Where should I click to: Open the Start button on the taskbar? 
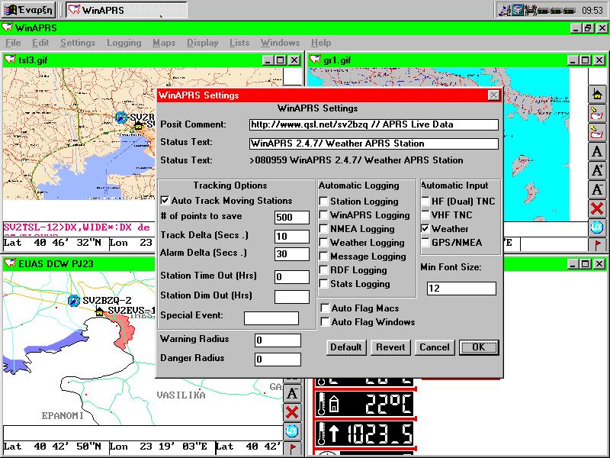28,10
